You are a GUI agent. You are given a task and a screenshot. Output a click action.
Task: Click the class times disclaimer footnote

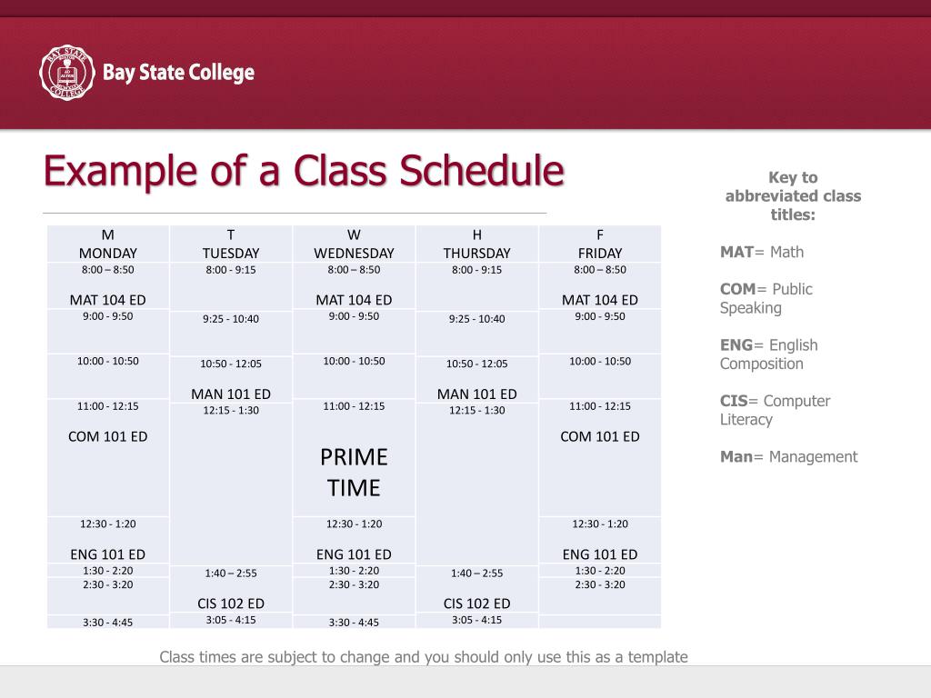(x=424, y=656)
